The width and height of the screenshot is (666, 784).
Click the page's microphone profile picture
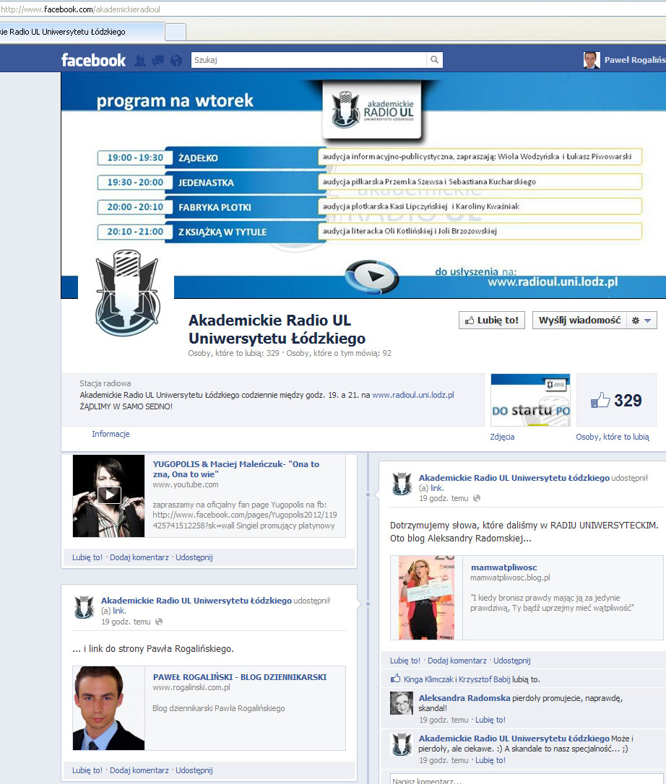click(x=126, y=293)
